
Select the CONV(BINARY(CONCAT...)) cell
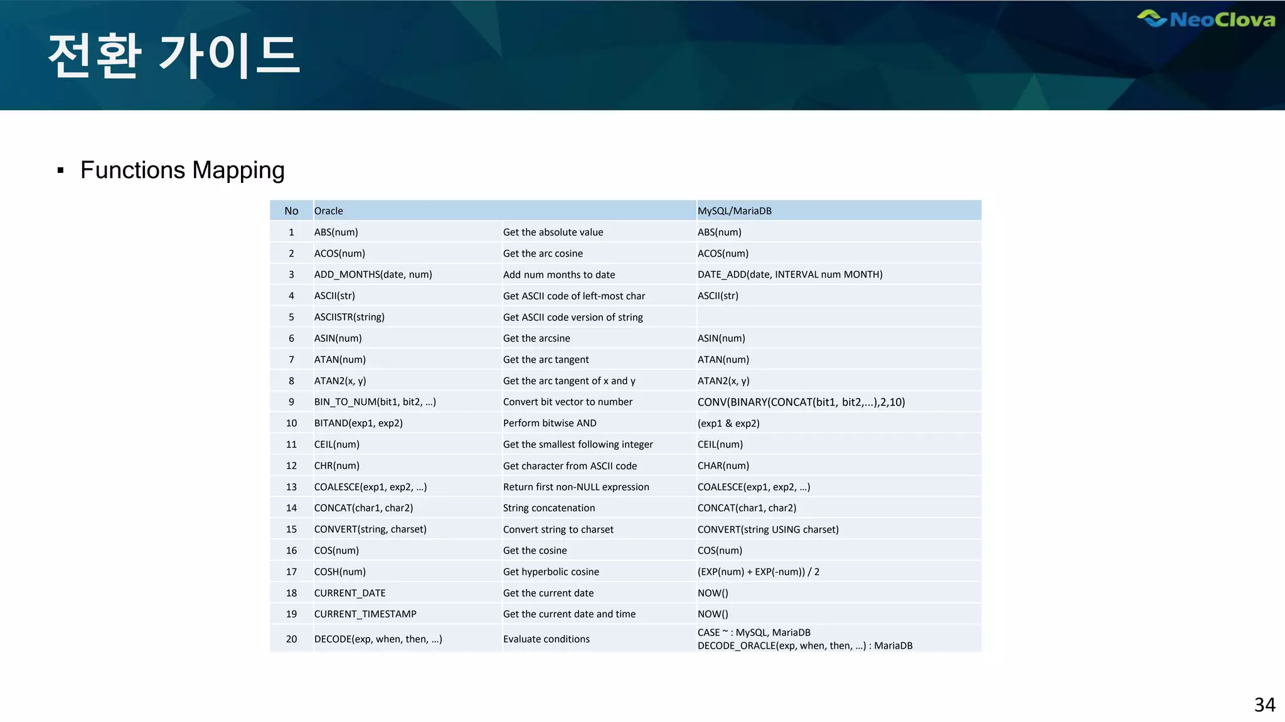pos(801,402)
